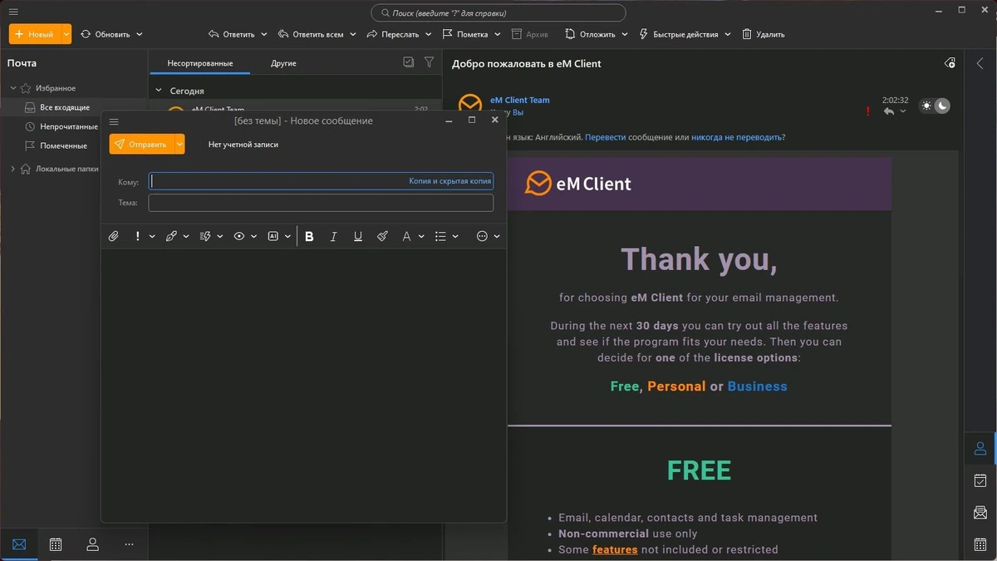Toggle read receipt eye icon in compose toolbar

(x=239, y=236)
